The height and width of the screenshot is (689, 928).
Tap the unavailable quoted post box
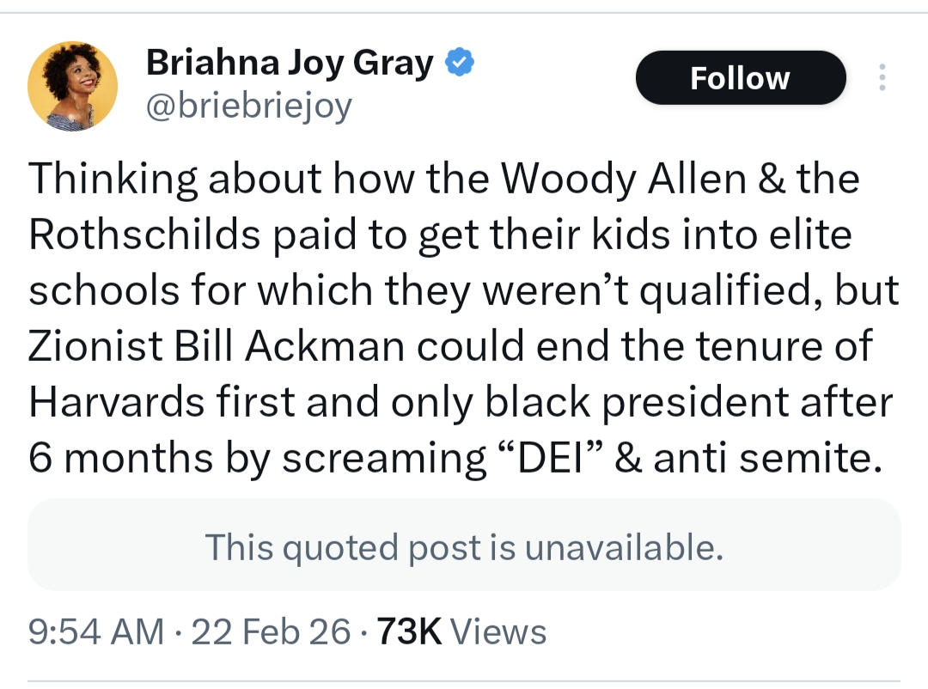coord(464,546)
